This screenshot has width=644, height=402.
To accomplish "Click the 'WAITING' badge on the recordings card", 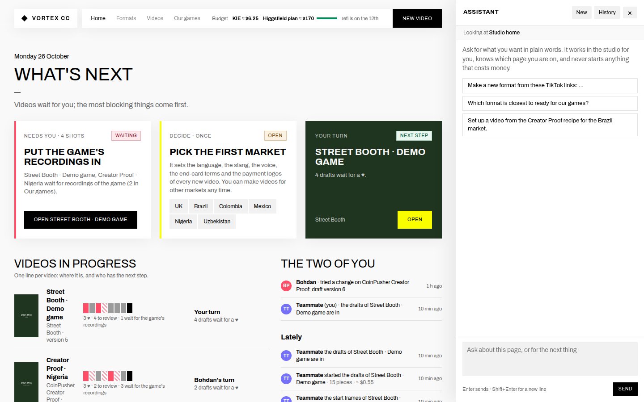I will [x=126, y=136].
